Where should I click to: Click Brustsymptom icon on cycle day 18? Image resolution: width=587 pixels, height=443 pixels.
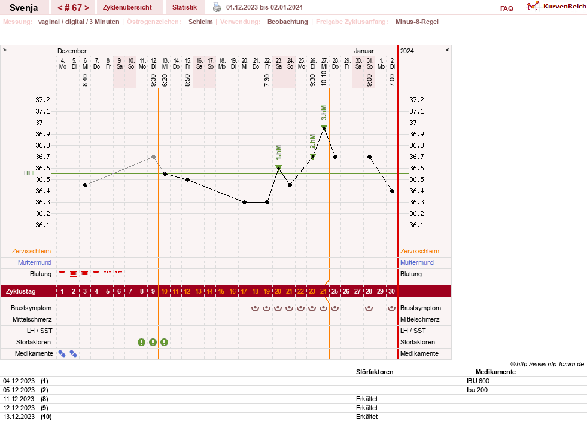pos(256,308)
